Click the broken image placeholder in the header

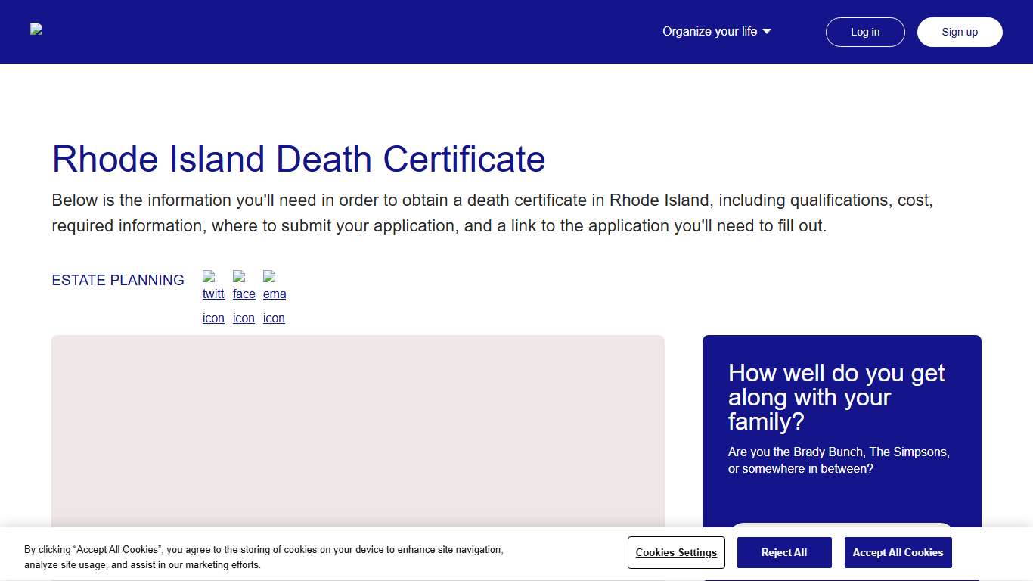(36, 30)
